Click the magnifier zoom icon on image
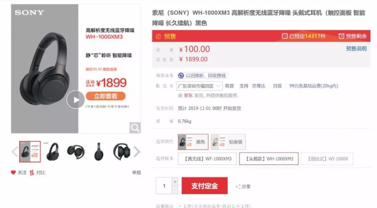 point(135,128)
